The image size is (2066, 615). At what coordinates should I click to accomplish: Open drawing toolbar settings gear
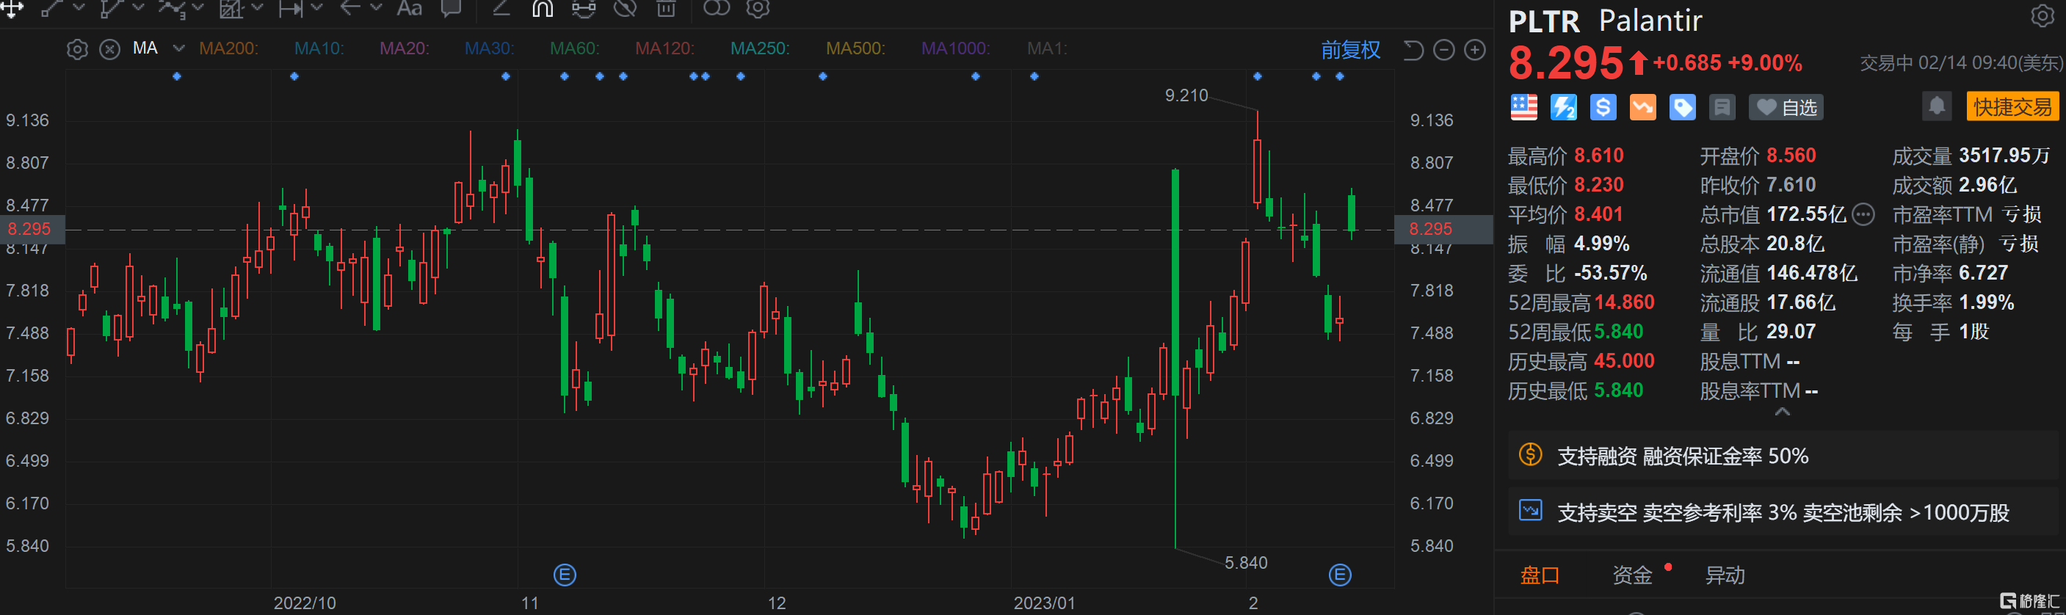(x=758, y=8)
